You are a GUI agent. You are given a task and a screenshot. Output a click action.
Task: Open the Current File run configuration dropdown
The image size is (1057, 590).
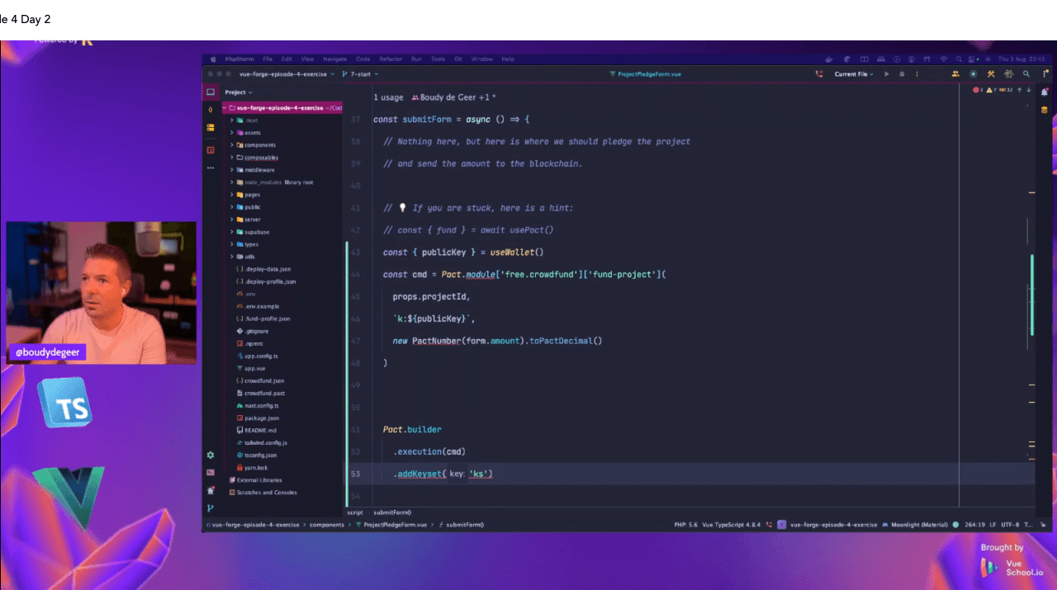(x=854, y=74)
